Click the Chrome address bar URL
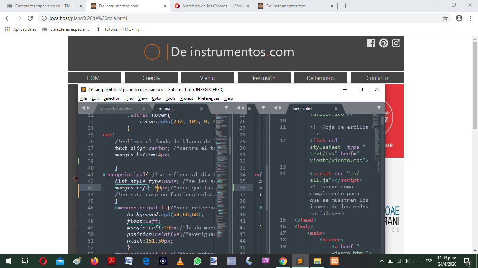This screenshot has width=478, height=268. pos(88,18)
